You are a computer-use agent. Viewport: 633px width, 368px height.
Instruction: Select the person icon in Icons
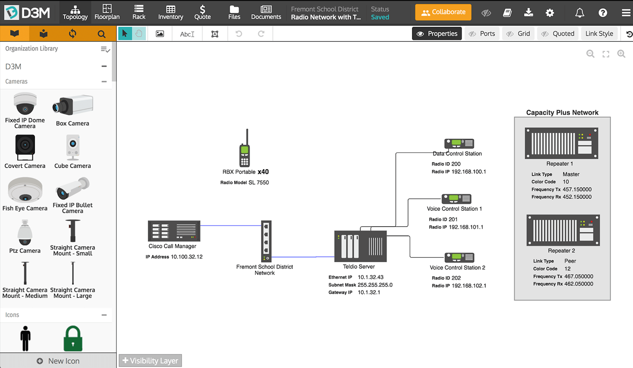[25, 338]
